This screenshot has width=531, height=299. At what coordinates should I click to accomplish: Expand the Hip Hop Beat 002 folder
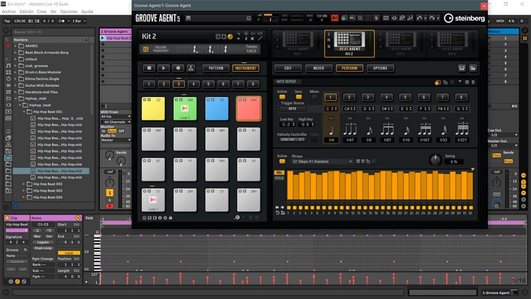click(24, 184)
